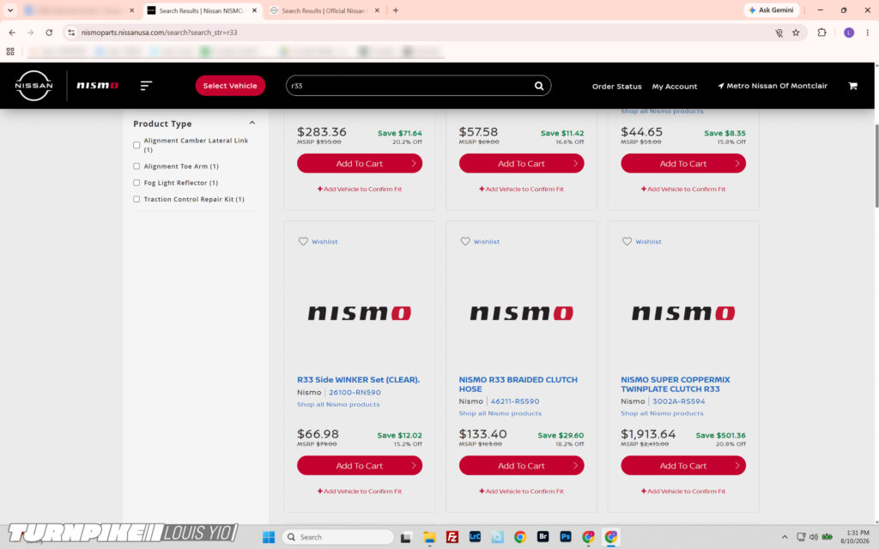Click the search magnifier icon
879x549 pixels.
tap(539, 86)
